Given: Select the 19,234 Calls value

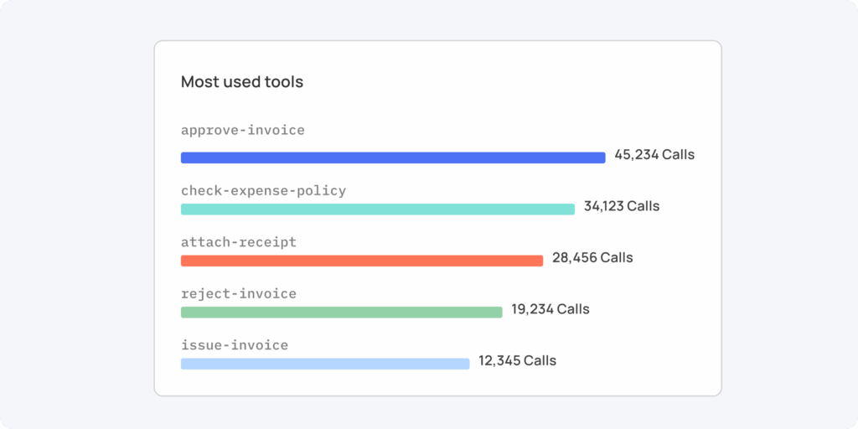Looking at the screenshot, I should tap(550, 309).
